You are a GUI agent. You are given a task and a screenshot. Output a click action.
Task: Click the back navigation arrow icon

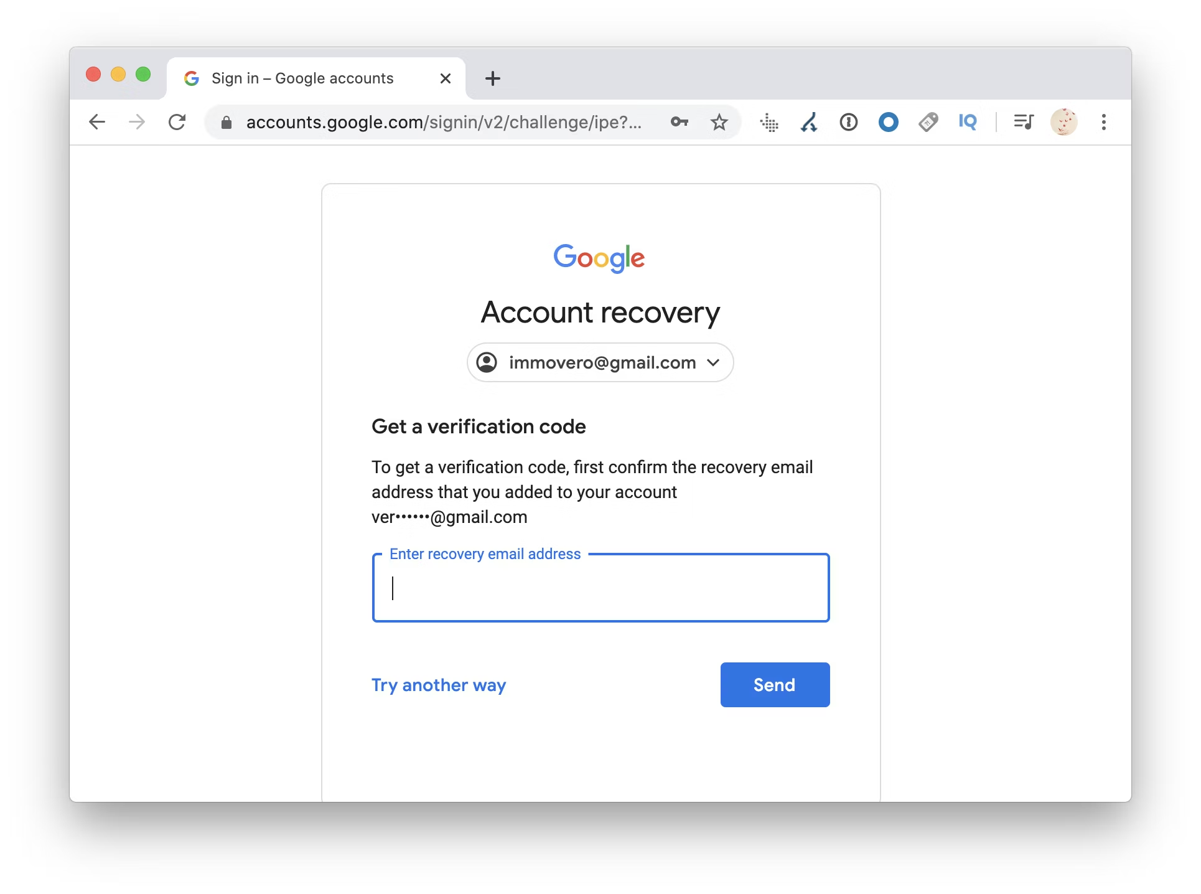point(96,122)
